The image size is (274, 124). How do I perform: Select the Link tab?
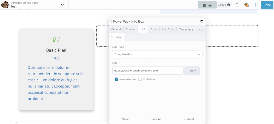pyautogui.click(x=143, y=29)
